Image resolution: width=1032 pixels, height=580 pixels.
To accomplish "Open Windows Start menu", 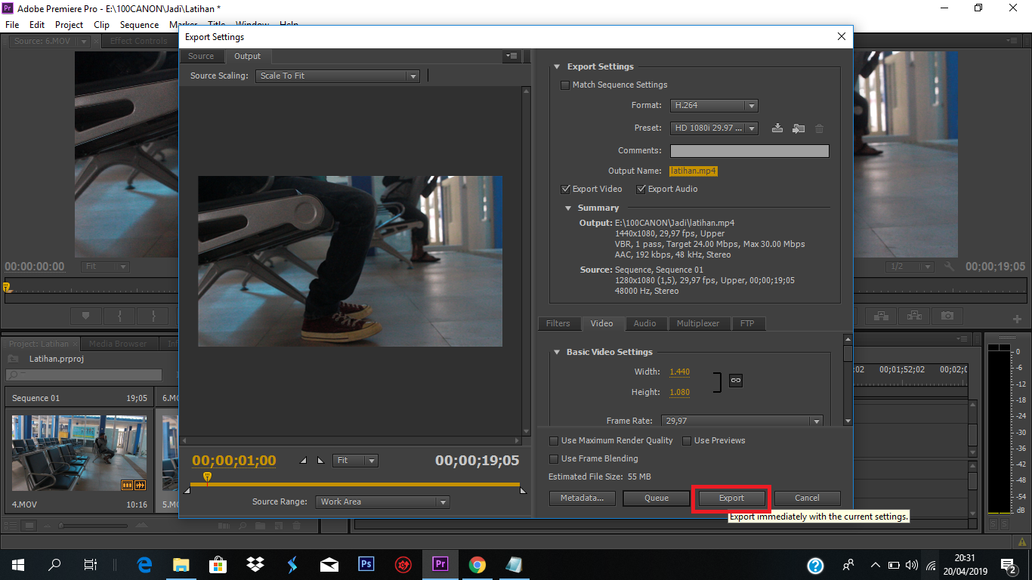I will [17, 564].
